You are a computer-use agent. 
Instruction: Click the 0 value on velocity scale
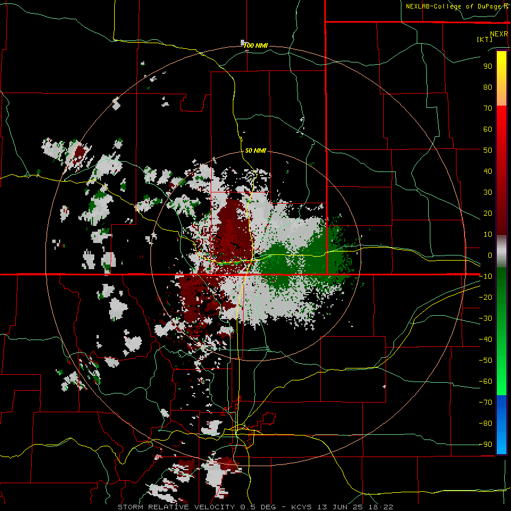click(490, 255)
